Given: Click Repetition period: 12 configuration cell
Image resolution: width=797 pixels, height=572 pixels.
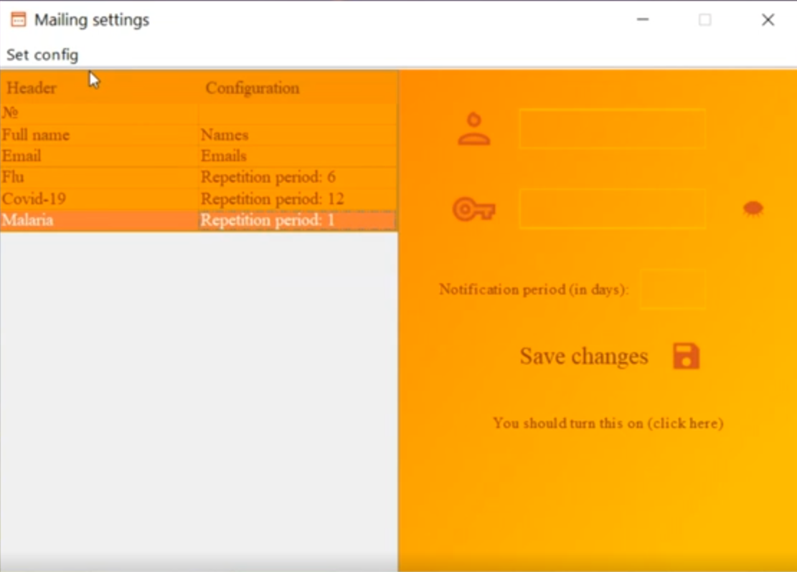Looking at the screenshot, I should (x=273, y=199).
